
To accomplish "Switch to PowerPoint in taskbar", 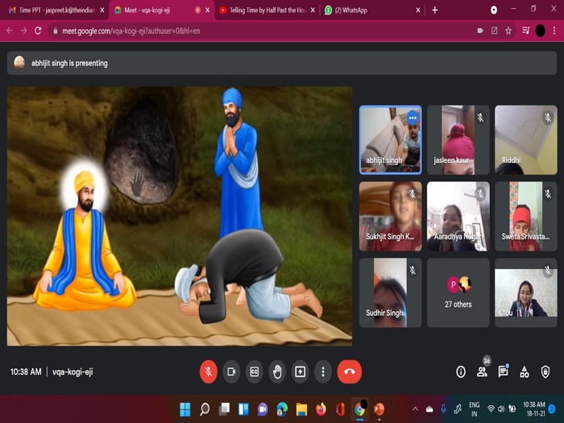I will click(379, 409).
